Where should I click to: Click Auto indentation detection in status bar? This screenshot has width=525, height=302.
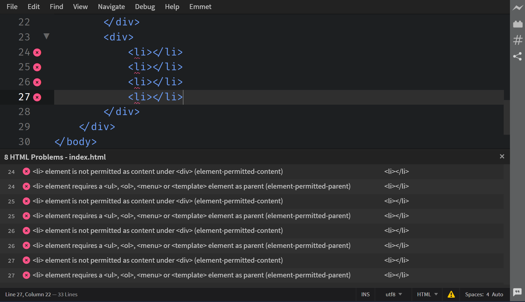click(x=497, y=294)
